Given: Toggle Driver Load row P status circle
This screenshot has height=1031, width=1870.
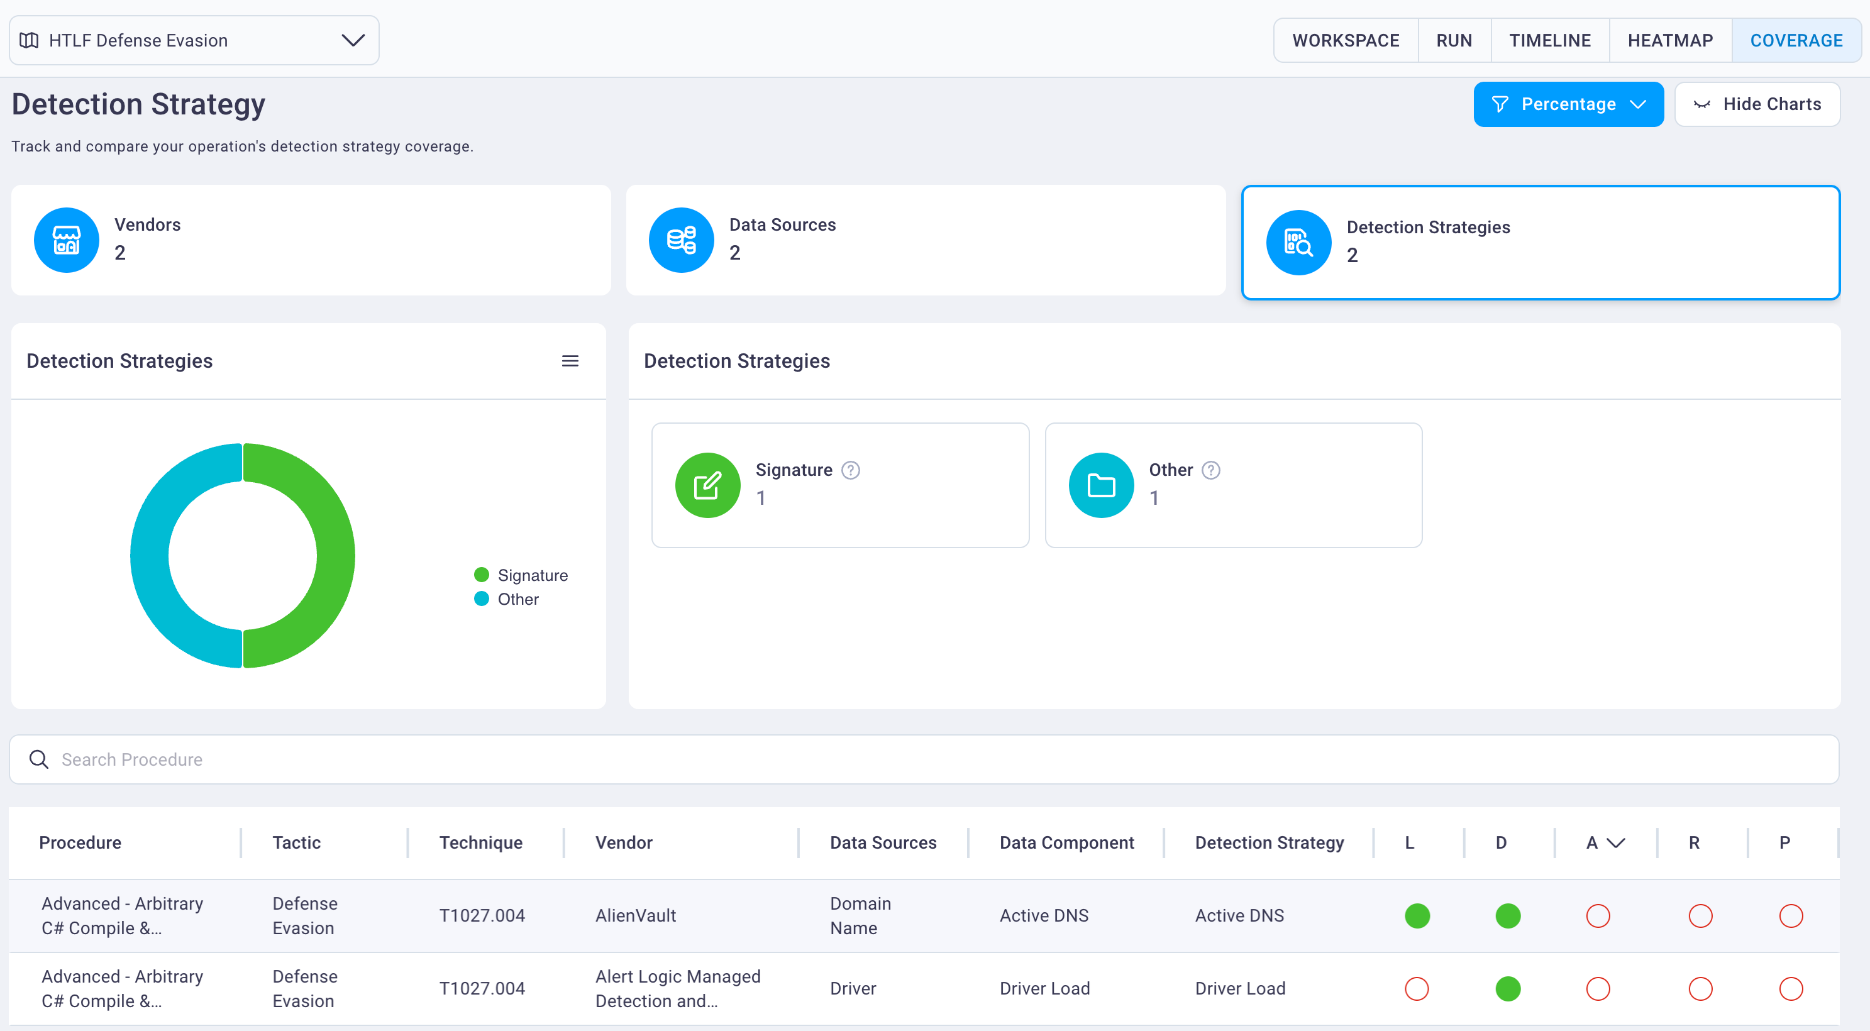Looking at the screenshot, I should point(1791,988).
